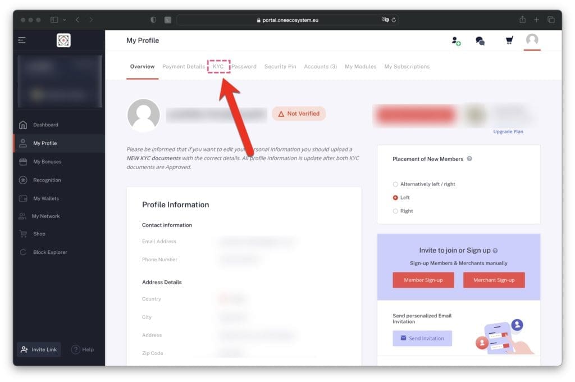The height and width of the screenshot is (382, 575).
Task: Open My Profile in the sidebar
Action: tap(59, 143)
